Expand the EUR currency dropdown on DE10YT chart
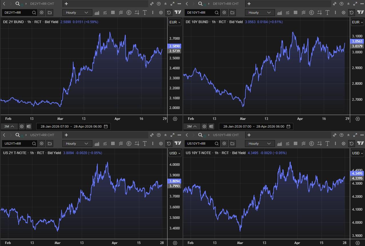Image resolution: width=365 pixels, height=246 pixels. coord(357,22)
